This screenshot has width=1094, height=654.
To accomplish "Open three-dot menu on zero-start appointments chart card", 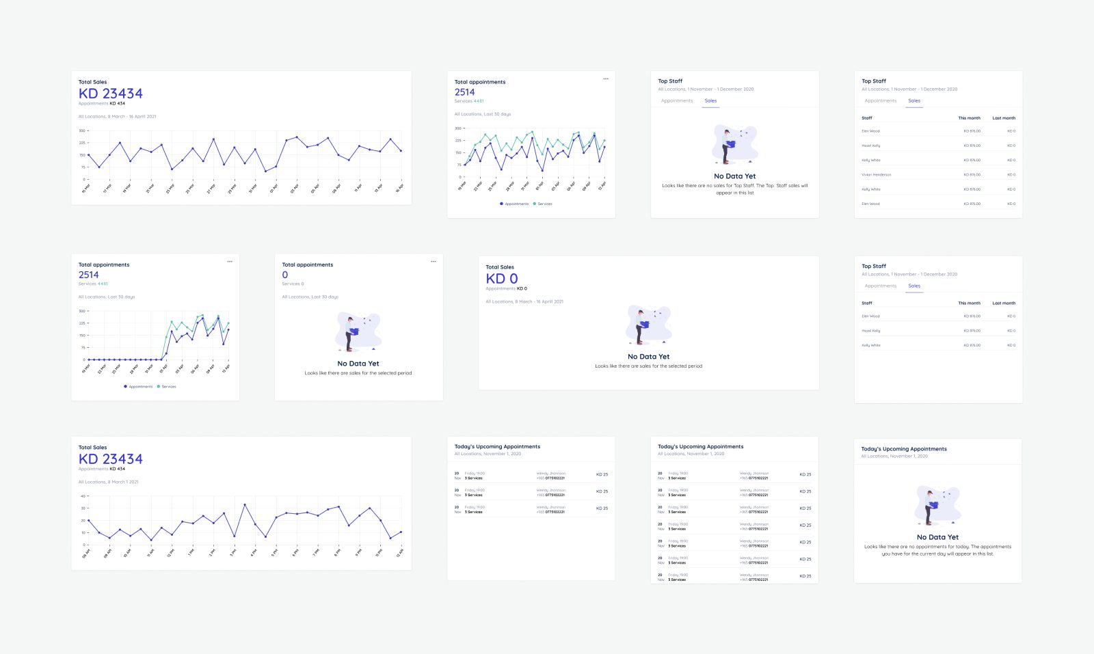I will (x=230, y=261).
